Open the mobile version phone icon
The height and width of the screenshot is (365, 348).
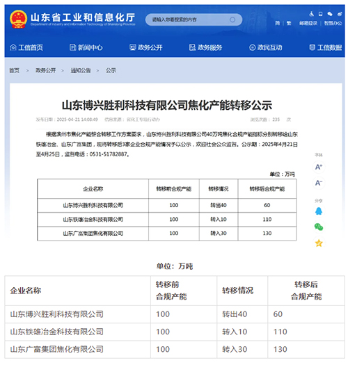click(320, 14)
